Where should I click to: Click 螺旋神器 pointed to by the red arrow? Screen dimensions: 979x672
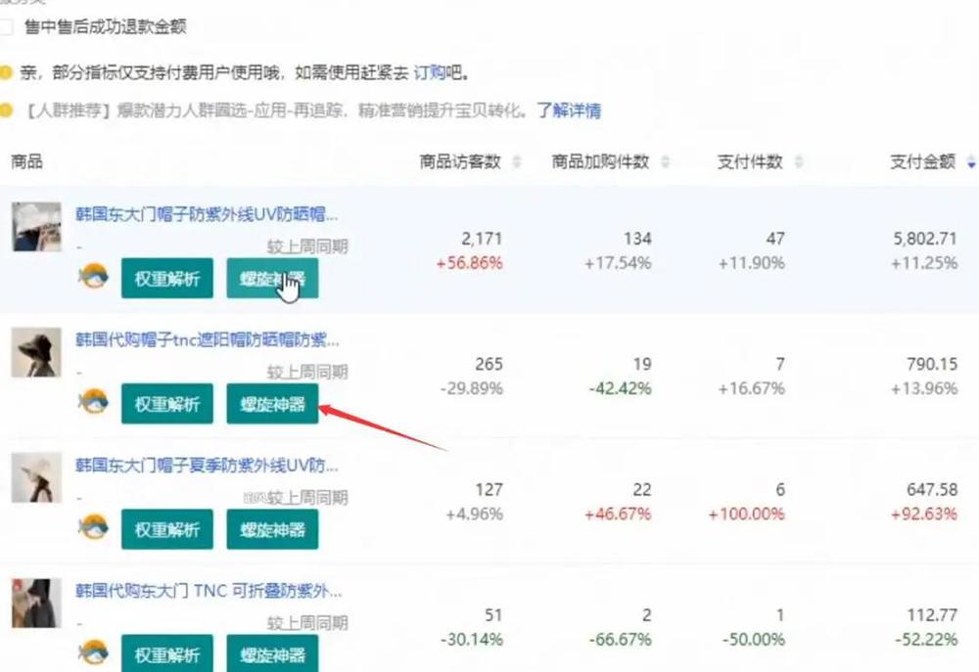[272, 403]
